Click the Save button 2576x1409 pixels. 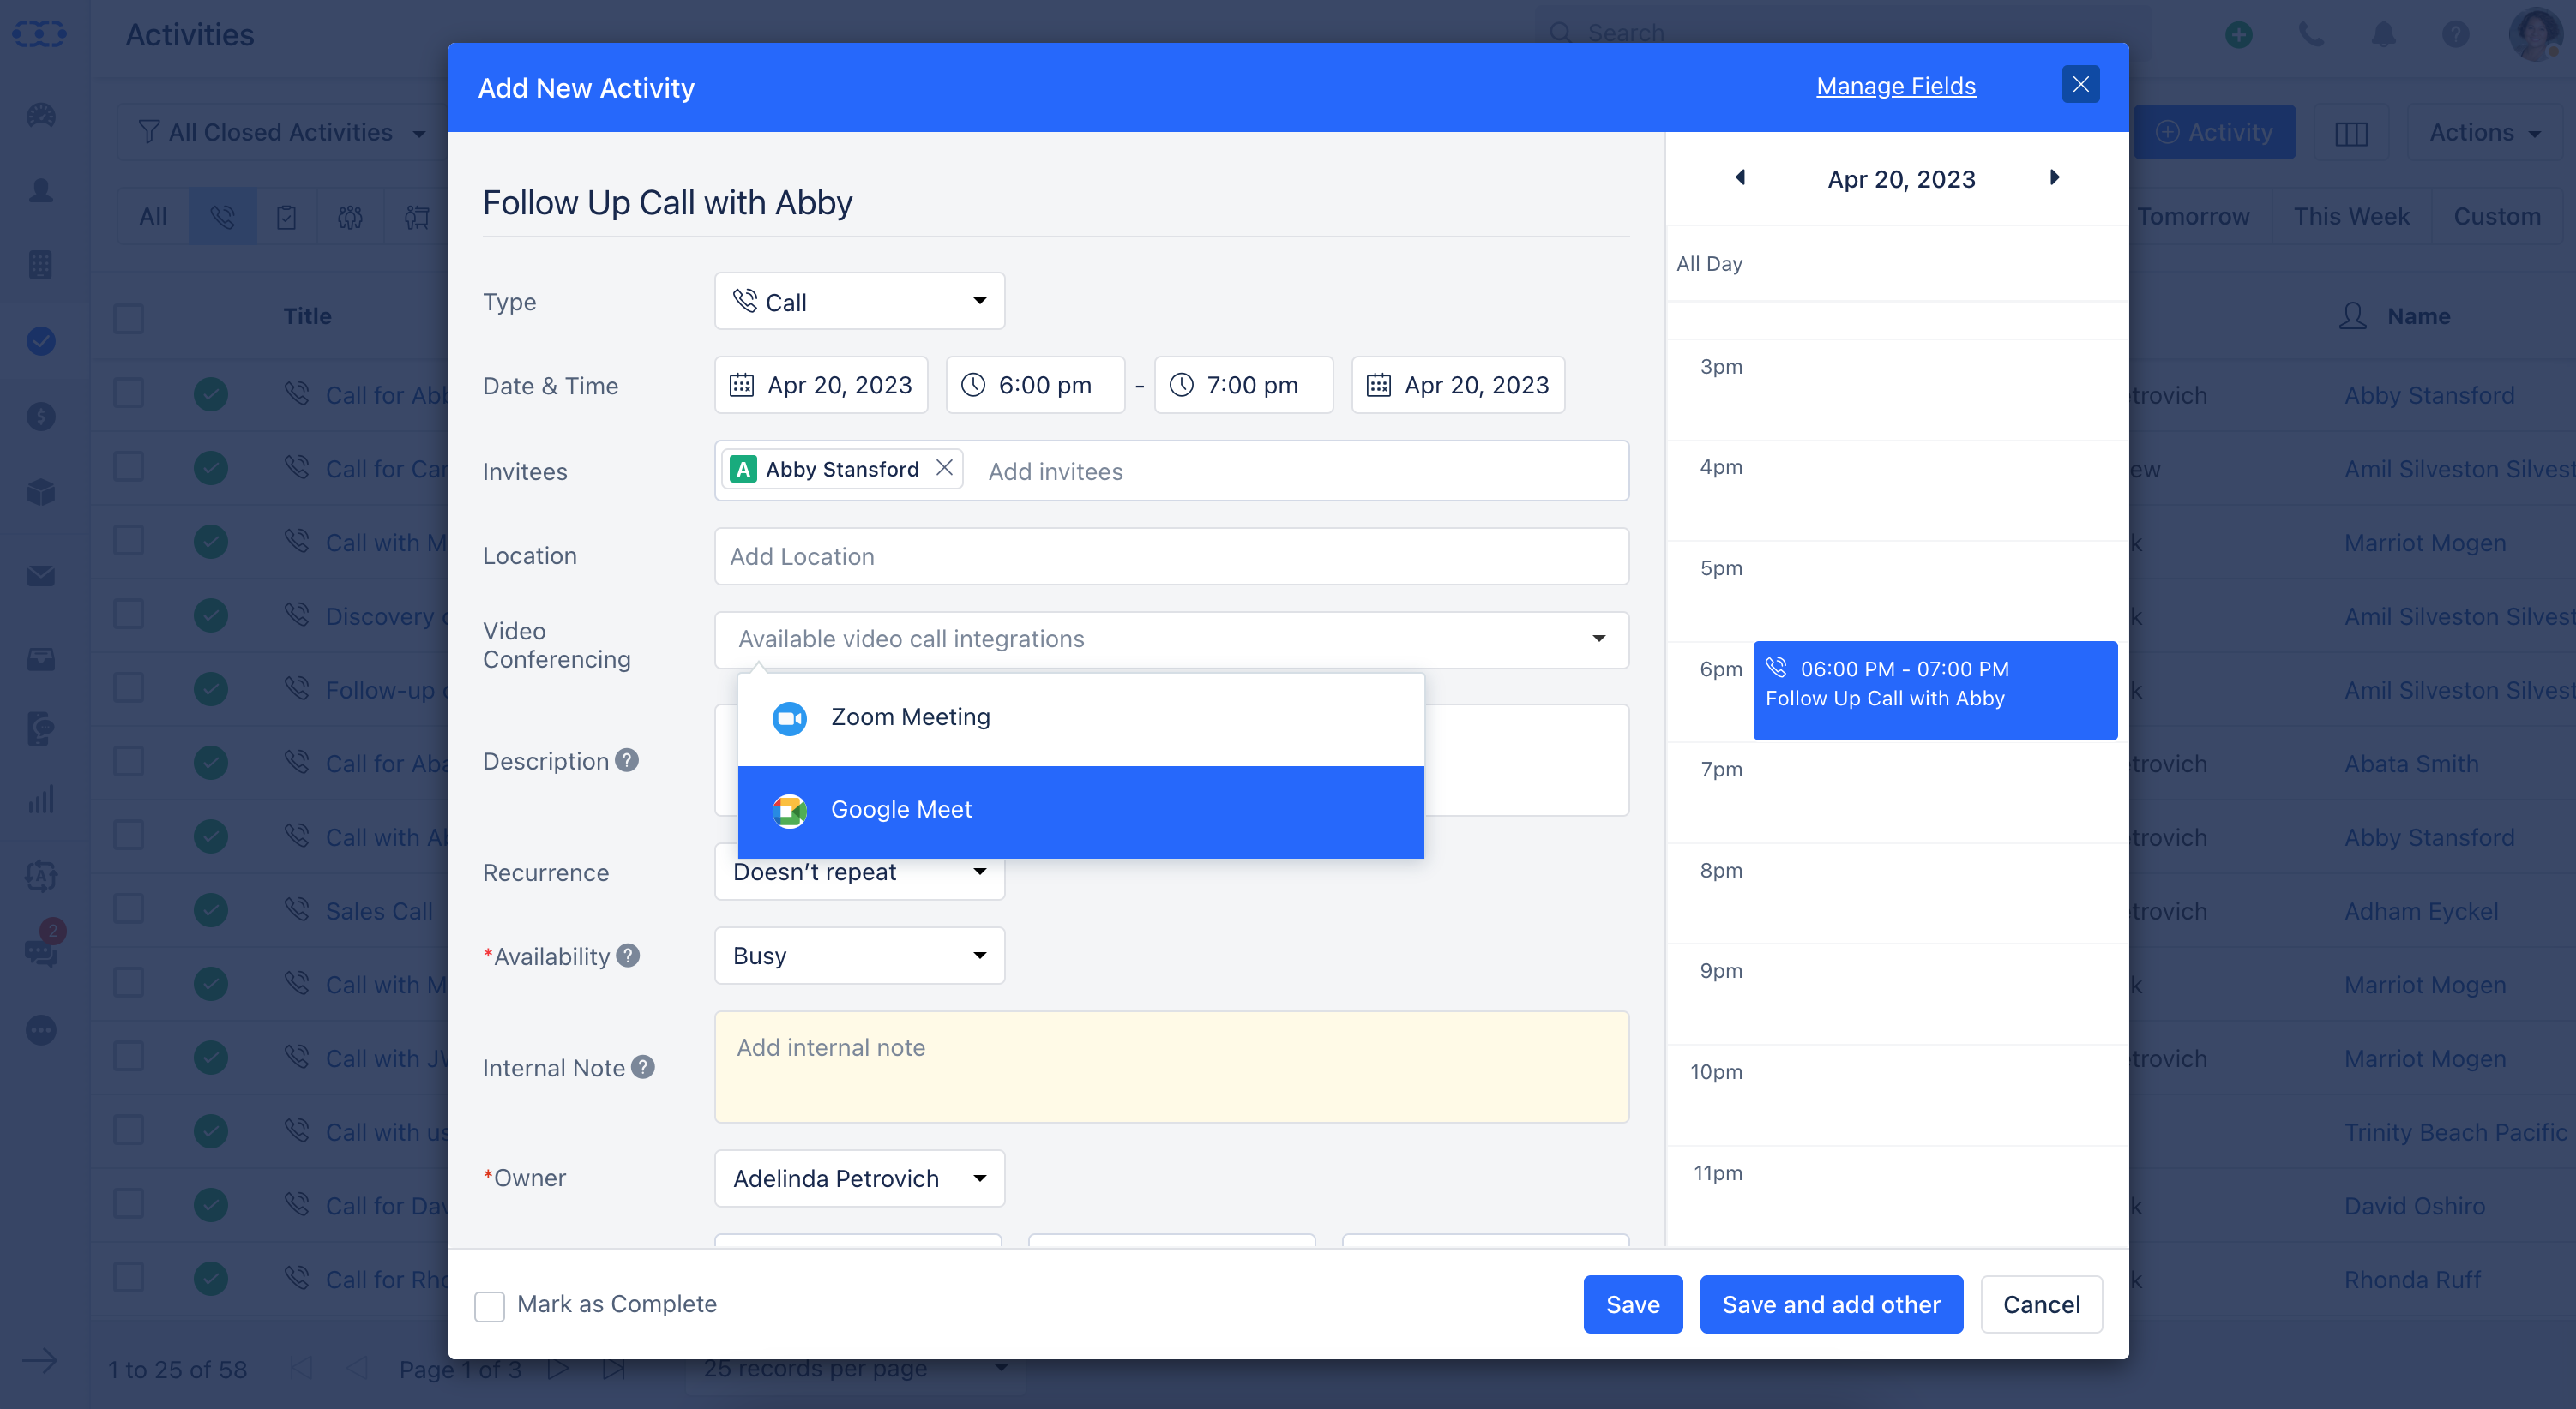click(1632, 1304)
